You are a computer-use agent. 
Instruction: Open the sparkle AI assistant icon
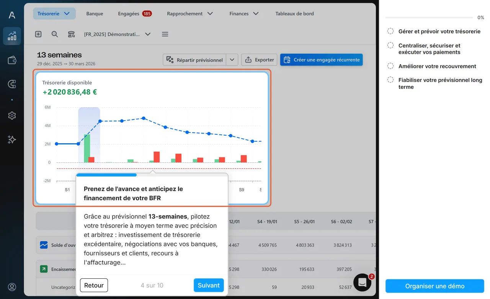(12, 140)
